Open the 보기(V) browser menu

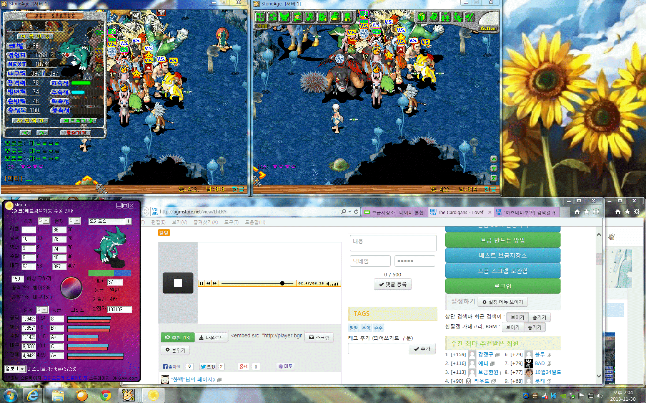pyautogui.click(x=179, y=222)
